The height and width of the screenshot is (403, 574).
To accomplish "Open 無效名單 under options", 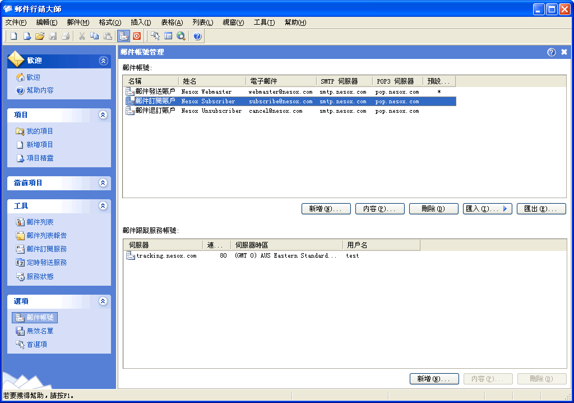I will (x=40, y=331).
